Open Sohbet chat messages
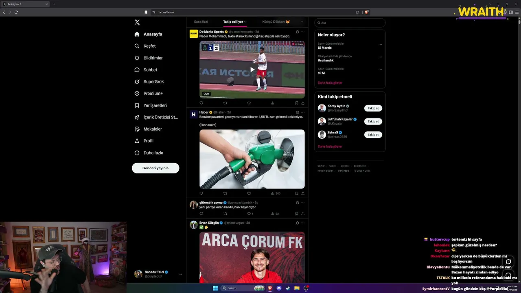521x293 pixels. pos(146,70)
